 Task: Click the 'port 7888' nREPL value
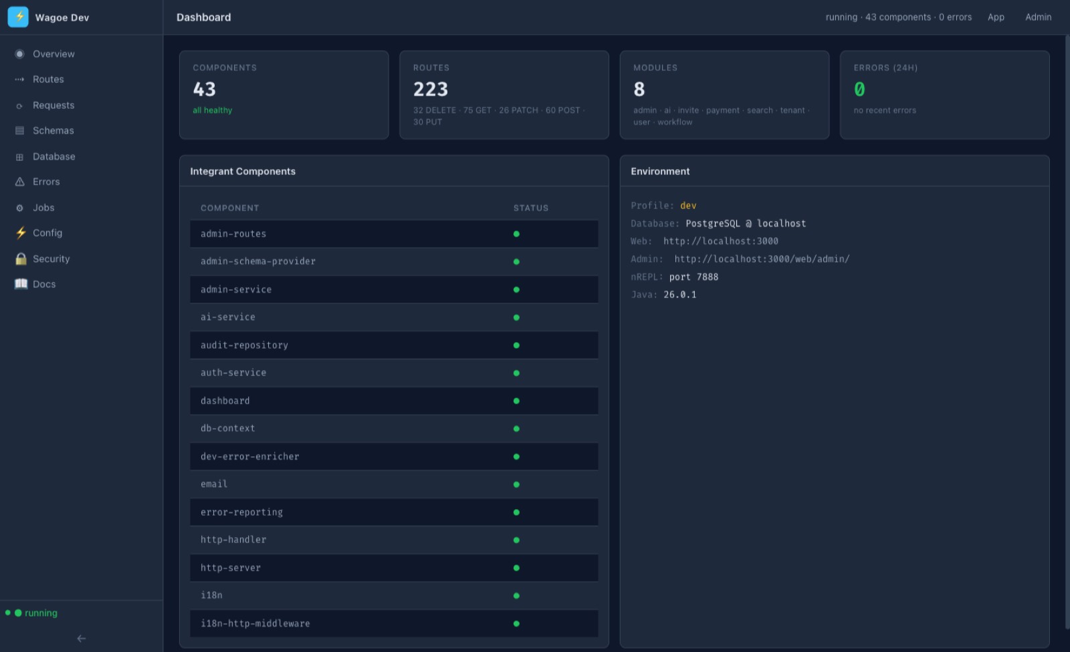(x=693, y=277)
